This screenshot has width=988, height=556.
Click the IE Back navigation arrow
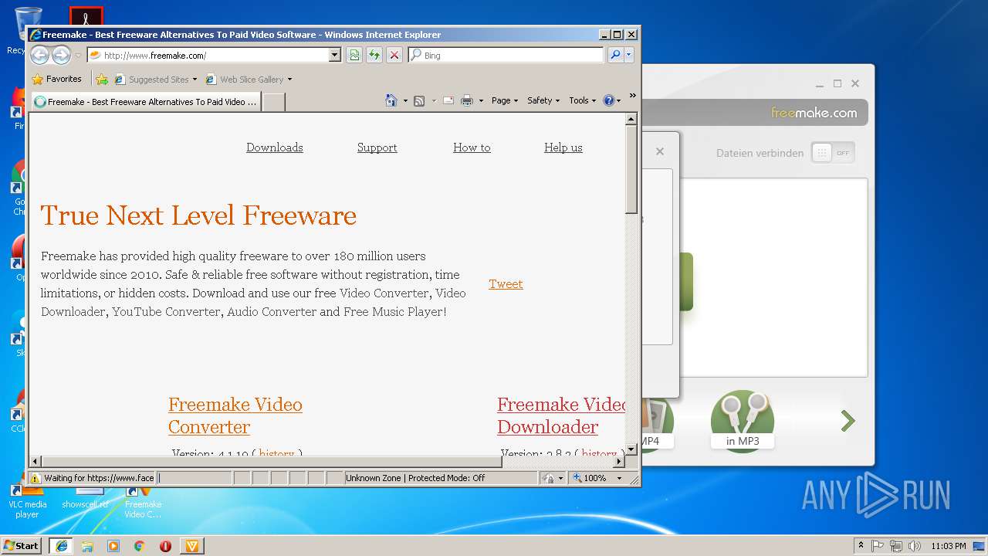point(39,55)
